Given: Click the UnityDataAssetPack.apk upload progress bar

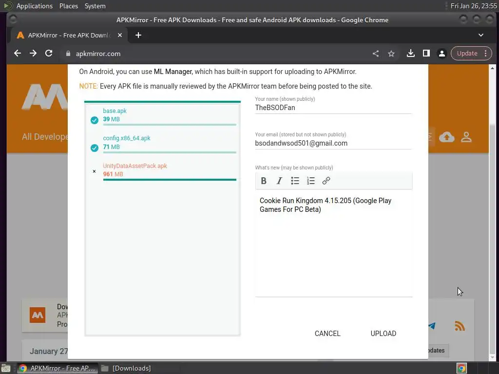Looking at the screenshot, I should coord(170,180).
